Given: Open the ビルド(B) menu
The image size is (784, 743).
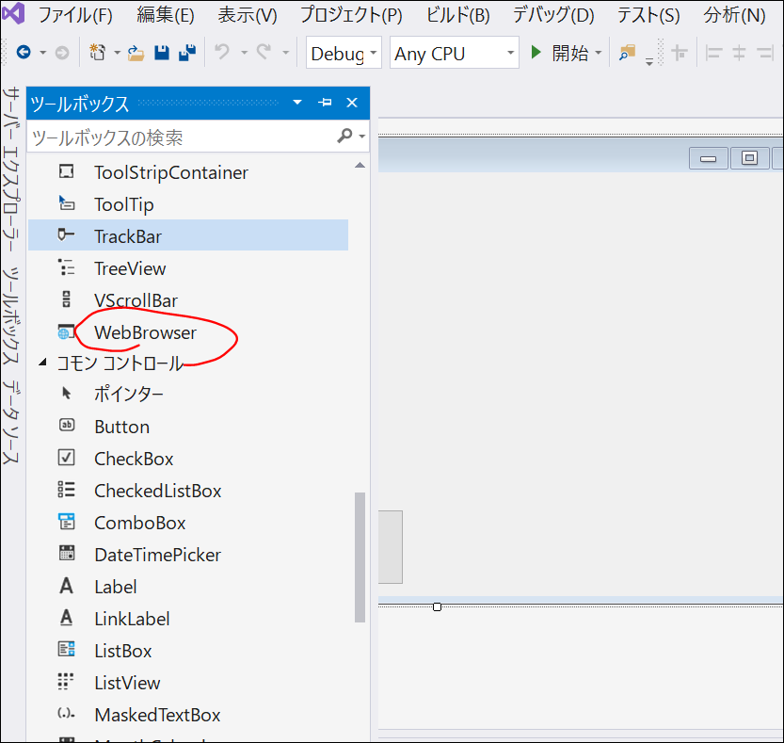Looking at the screenshot, I should point(458,15).
